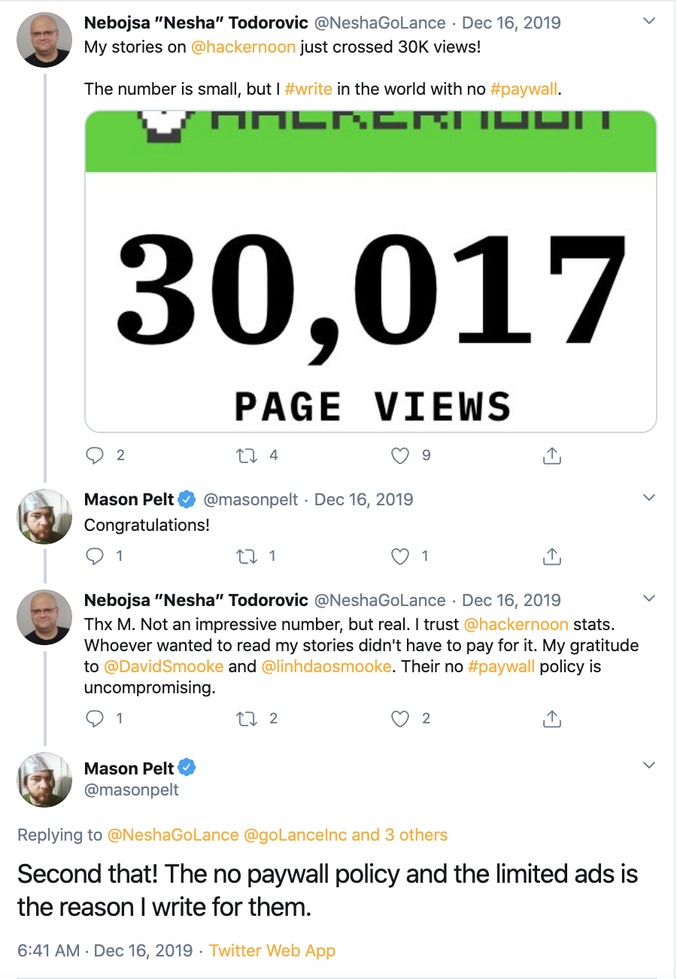Screen dimensions: 677x979
Task: Visit the @DavidSmooke profile link
Action: 163,666
